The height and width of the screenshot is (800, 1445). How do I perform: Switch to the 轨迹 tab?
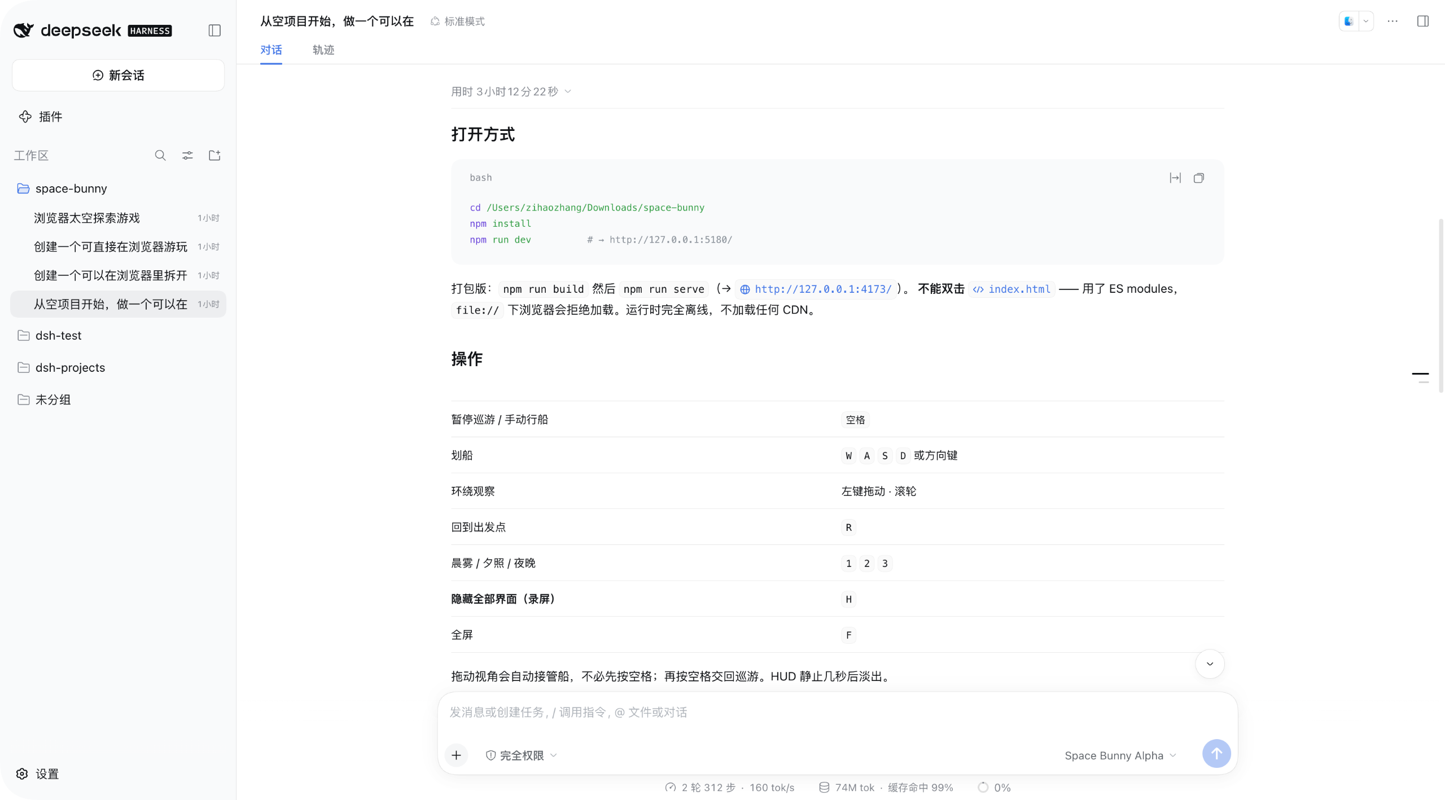click(x=323, y=50)
